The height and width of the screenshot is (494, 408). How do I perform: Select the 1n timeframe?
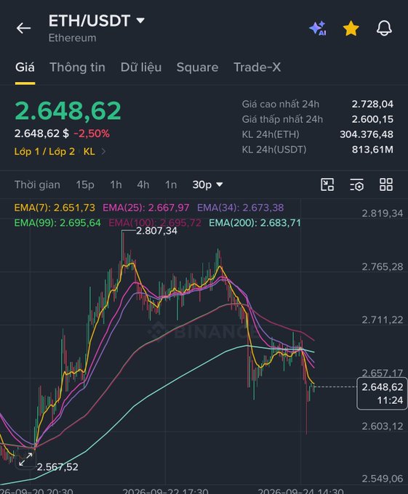(x=171, y=185)
